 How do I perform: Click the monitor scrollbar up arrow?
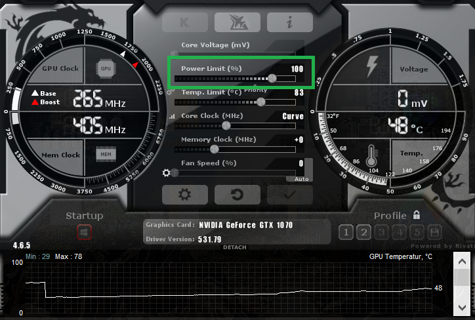[x=462, y=262]
